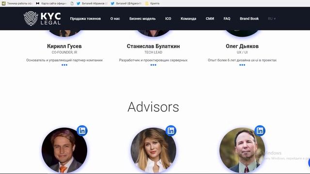The height and width of the screenshot is (174, 310).
Task: Click the description starting Опыт более 6 лет
Action: click(242, 60)
